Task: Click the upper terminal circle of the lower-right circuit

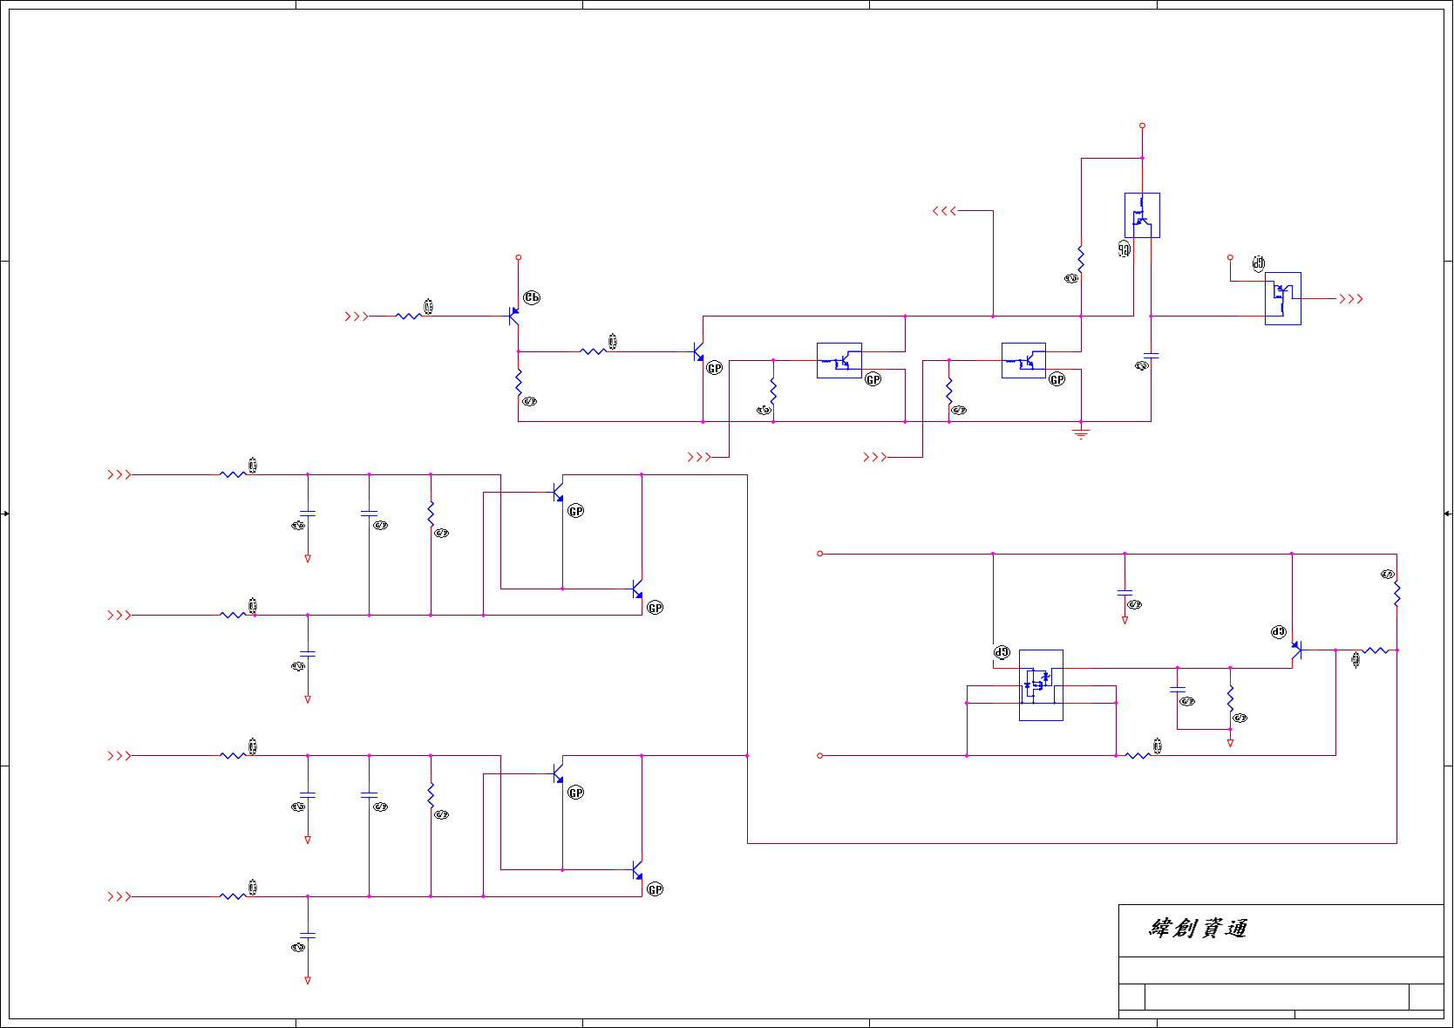Action: [819, 554]
